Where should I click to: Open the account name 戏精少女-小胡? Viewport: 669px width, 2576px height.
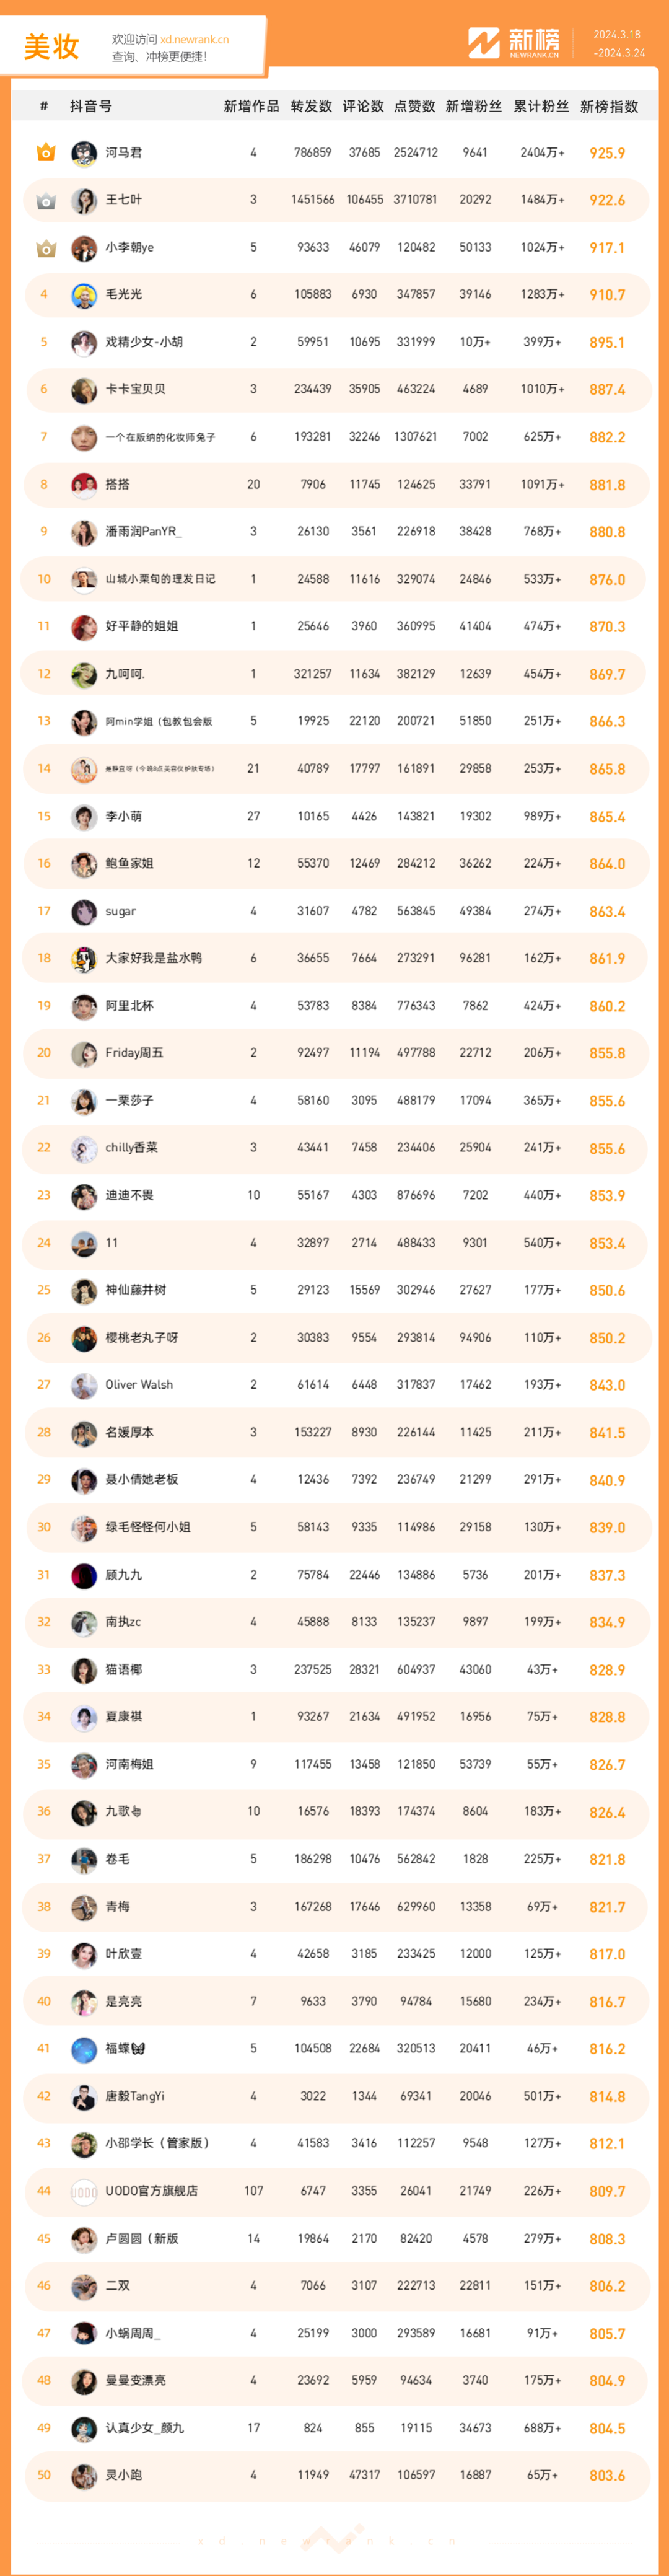[x=144, y=342]
